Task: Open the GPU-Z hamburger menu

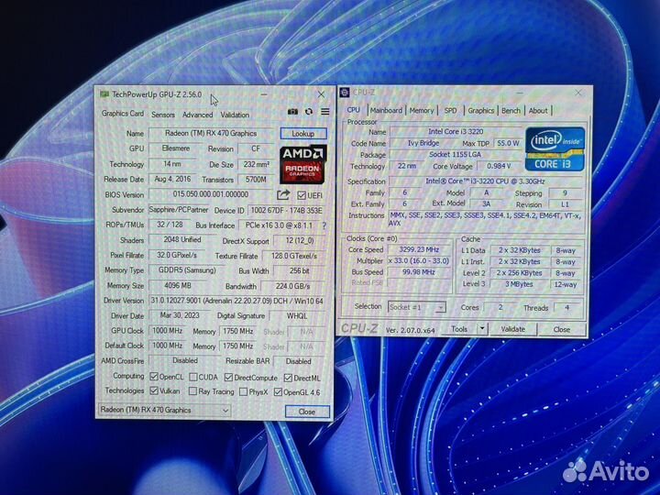Action: [x=324, y=112]
